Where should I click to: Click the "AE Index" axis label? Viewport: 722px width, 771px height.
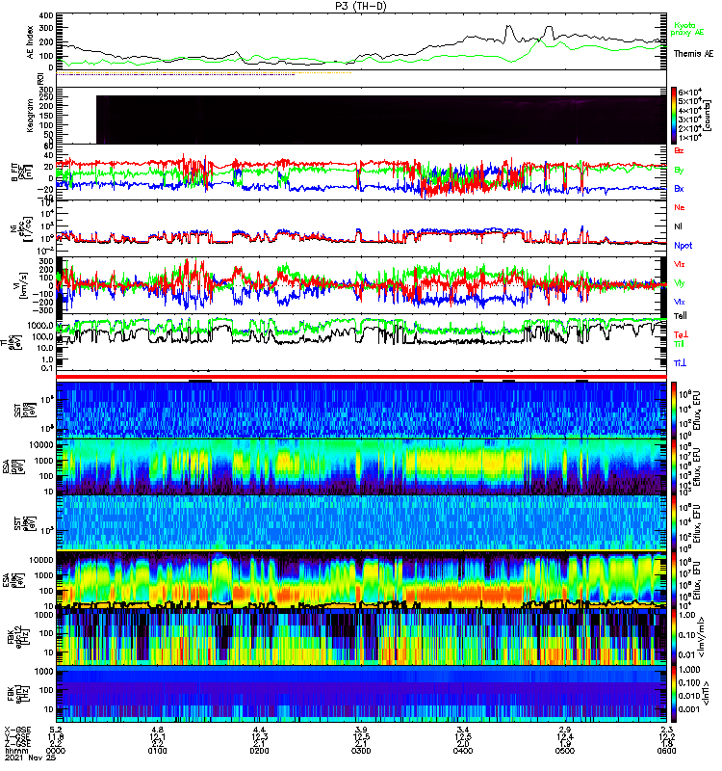31,42
